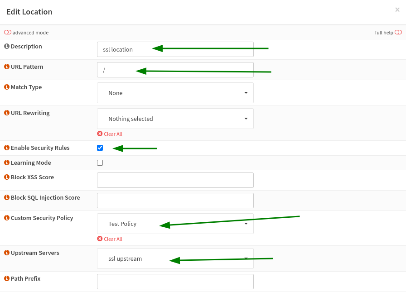Switch on advanced mode

8,32
